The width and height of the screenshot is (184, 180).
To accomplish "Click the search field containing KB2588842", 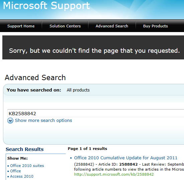I will tap(96, 113).
